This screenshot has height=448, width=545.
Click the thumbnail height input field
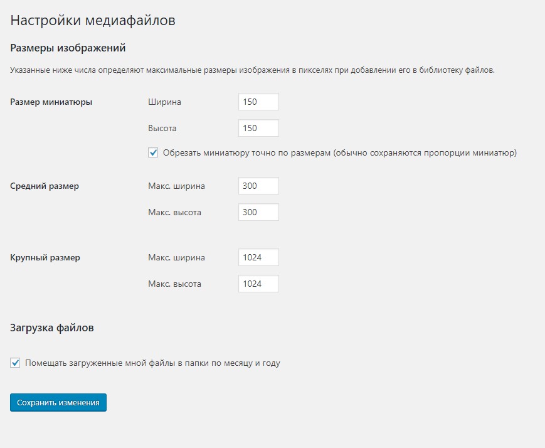tap(258, 128)
